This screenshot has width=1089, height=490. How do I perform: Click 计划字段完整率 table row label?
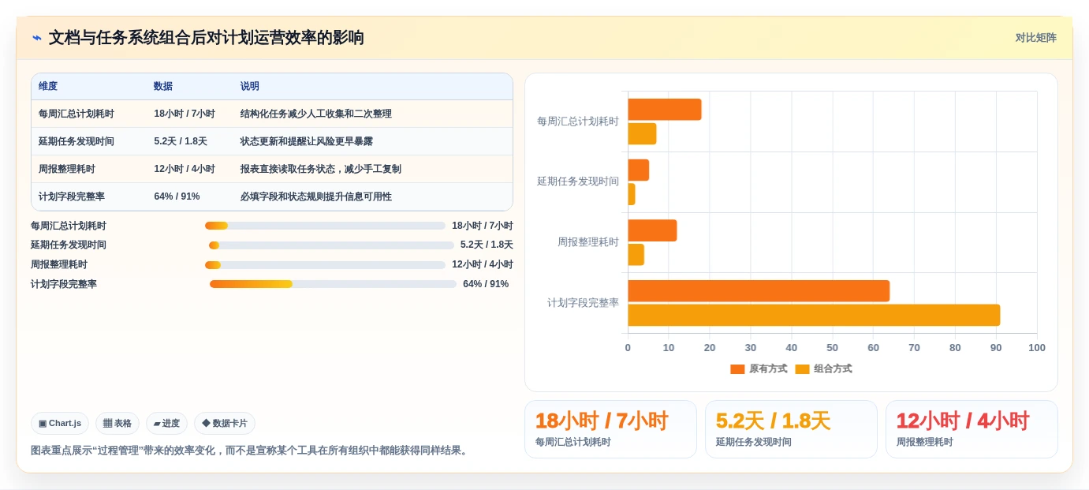point(72,196)
